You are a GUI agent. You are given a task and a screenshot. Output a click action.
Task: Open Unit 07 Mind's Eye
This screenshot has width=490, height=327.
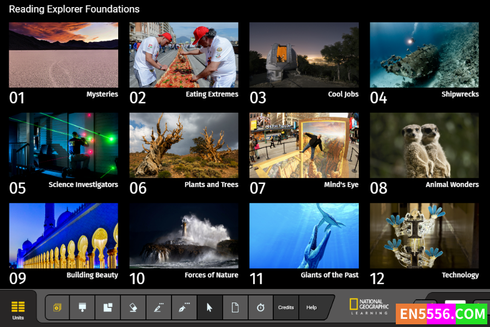[x=304, y=145]
